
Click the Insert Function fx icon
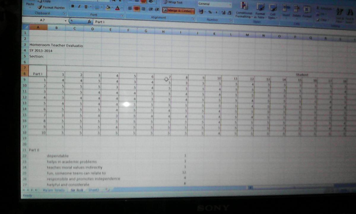(89, 22)
